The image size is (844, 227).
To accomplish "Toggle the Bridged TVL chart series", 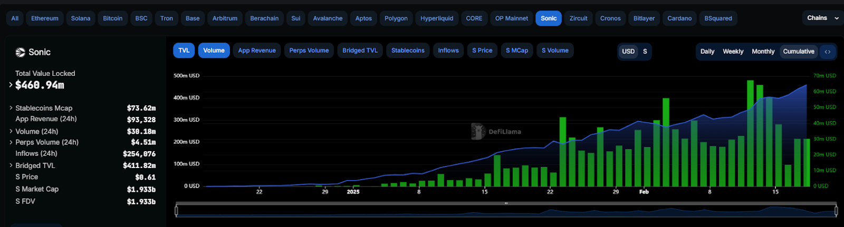I will 360,51.
